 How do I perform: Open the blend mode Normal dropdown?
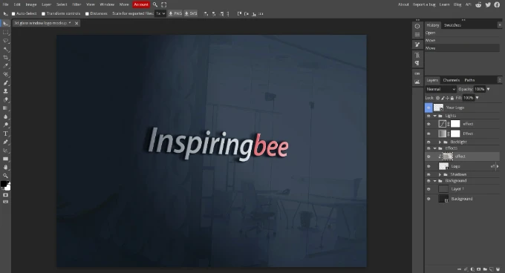click(x=440, y=89)
